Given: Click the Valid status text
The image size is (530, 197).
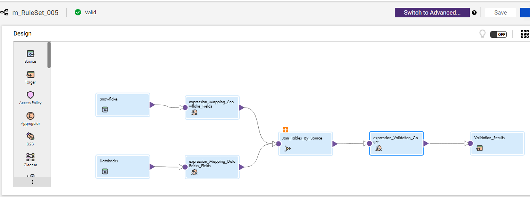Looking at the screenshot, I should click(x=91, y=13).
